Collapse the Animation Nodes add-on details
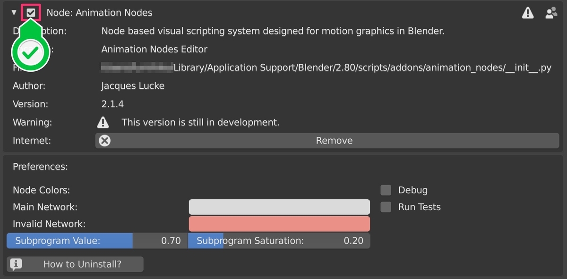The width and height of the screenshot is (567, 279). click(14, 13)
